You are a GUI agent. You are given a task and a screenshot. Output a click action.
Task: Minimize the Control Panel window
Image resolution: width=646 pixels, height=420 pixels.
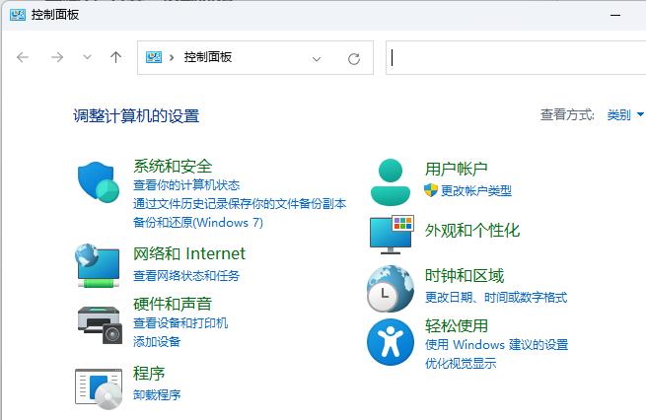point(615,15)
